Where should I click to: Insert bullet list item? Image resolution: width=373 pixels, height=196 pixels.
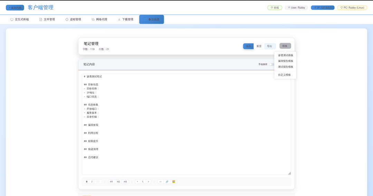tap(137, 182)
